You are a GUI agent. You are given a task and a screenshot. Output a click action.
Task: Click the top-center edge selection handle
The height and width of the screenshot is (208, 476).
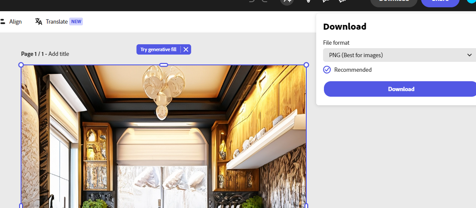[x=164, y=65]
